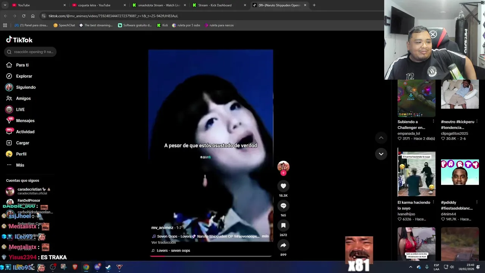Click the mv_animez username link

click(162, 227)
